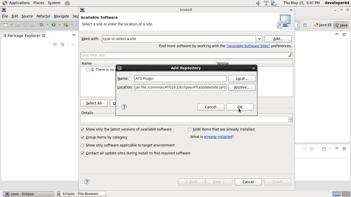
Task: Minimize the bottom-right console panel
Action: point(337,148)
